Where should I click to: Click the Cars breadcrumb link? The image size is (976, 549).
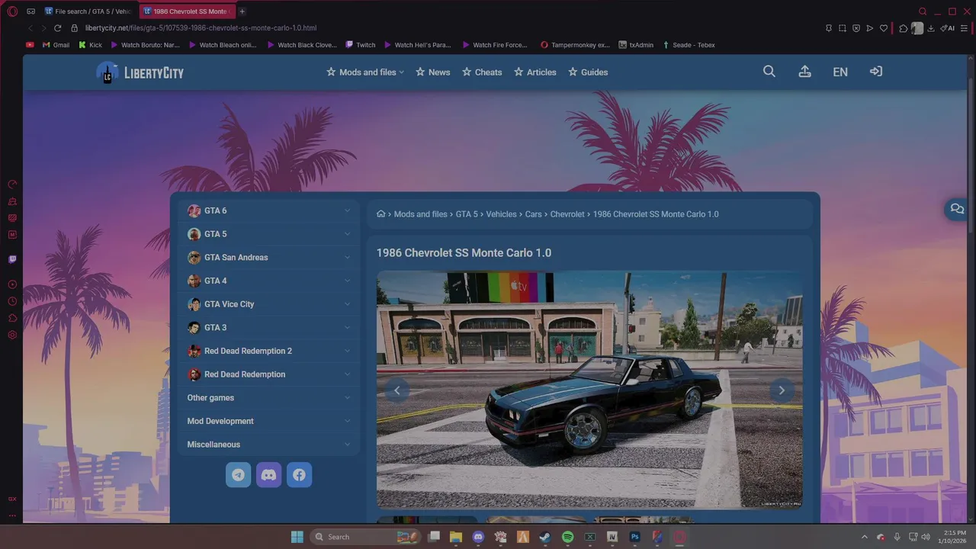click(x=534, y=214)
